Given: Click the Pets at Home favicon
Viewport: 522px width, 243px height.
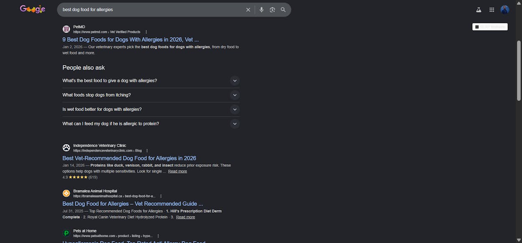Looking at the screenshot, I should click(x=66, y=233).
